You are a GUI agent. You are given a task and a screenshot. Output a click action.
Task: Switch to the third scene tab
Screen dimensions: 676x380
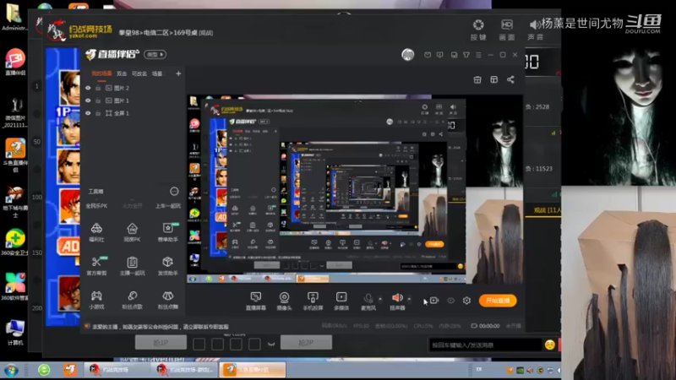(139, 73)
